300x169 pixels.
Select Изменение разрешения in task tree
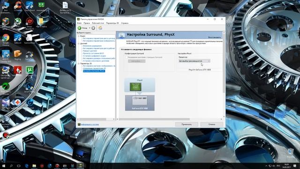tap(92, 46)
